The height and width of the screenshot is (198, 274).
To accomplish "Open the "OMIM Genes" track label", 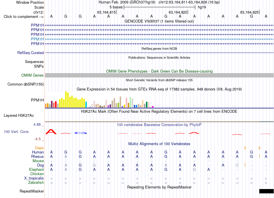I will [32, 75].
